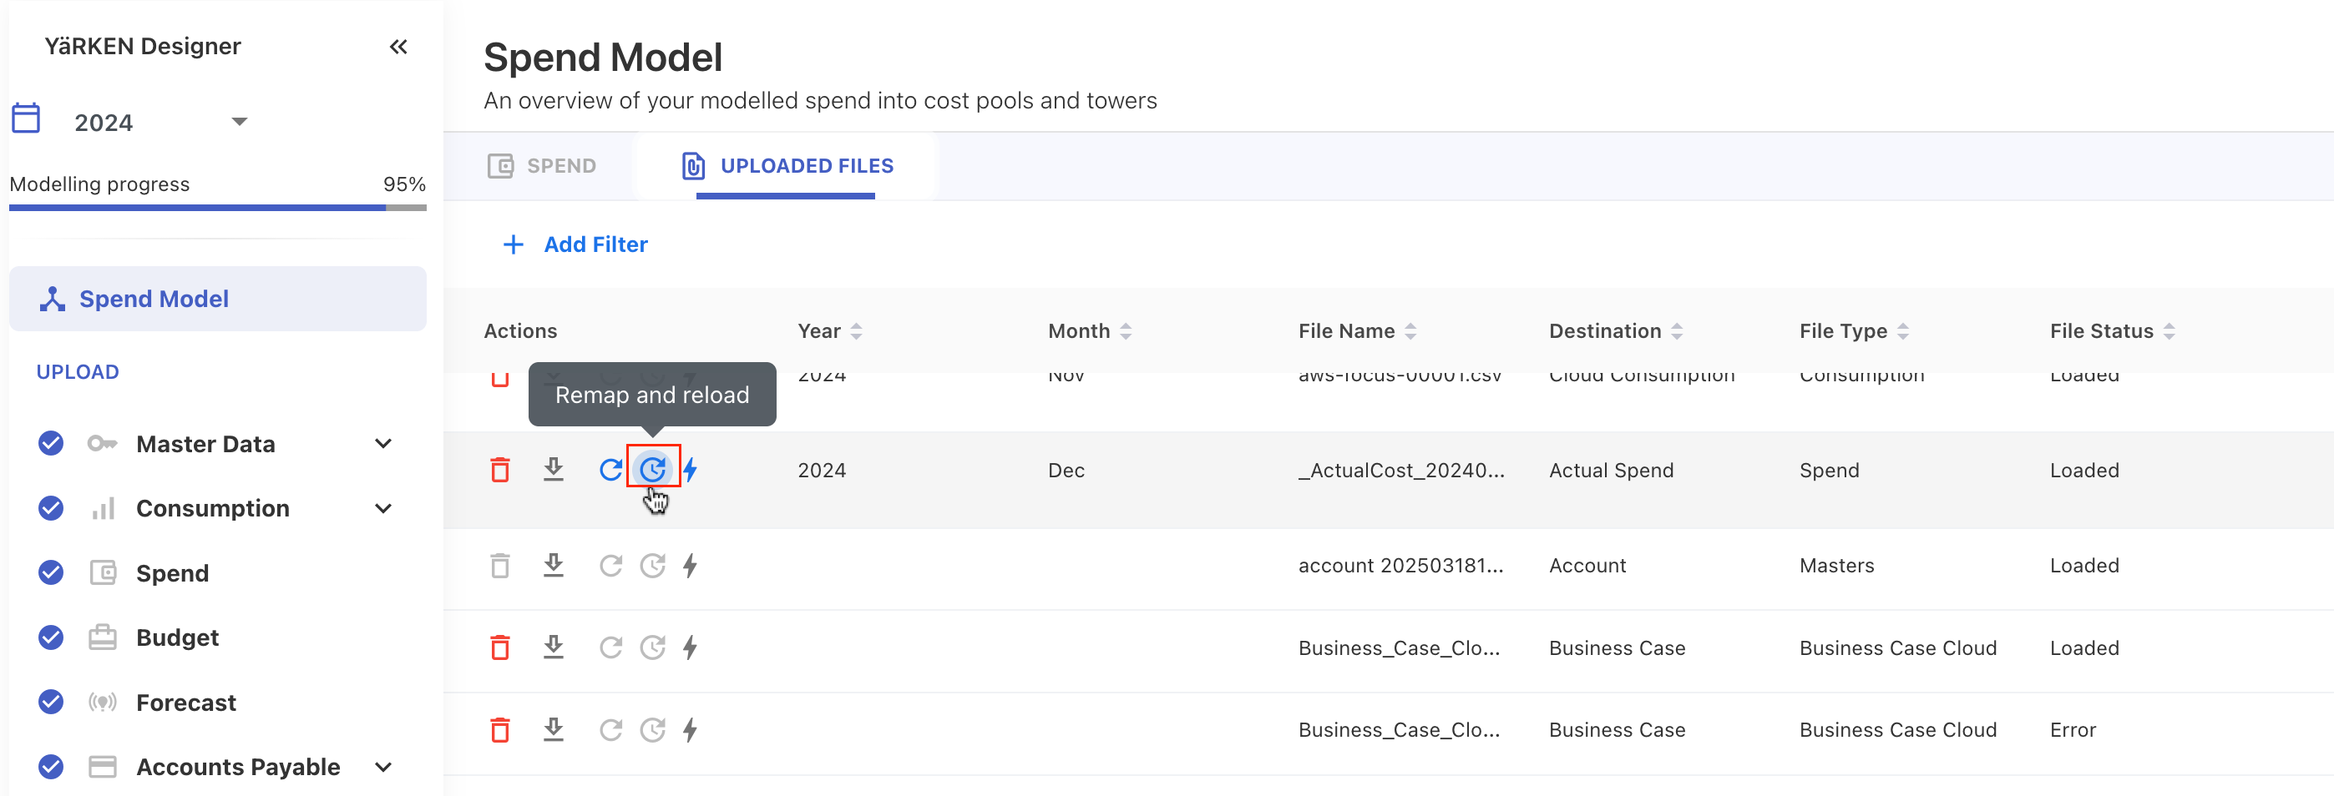Delete the Business Case file with Error status
Image resolution: width=2334 pixels, height=796 pixels.
pyautogui.click(x=499, y=730)
